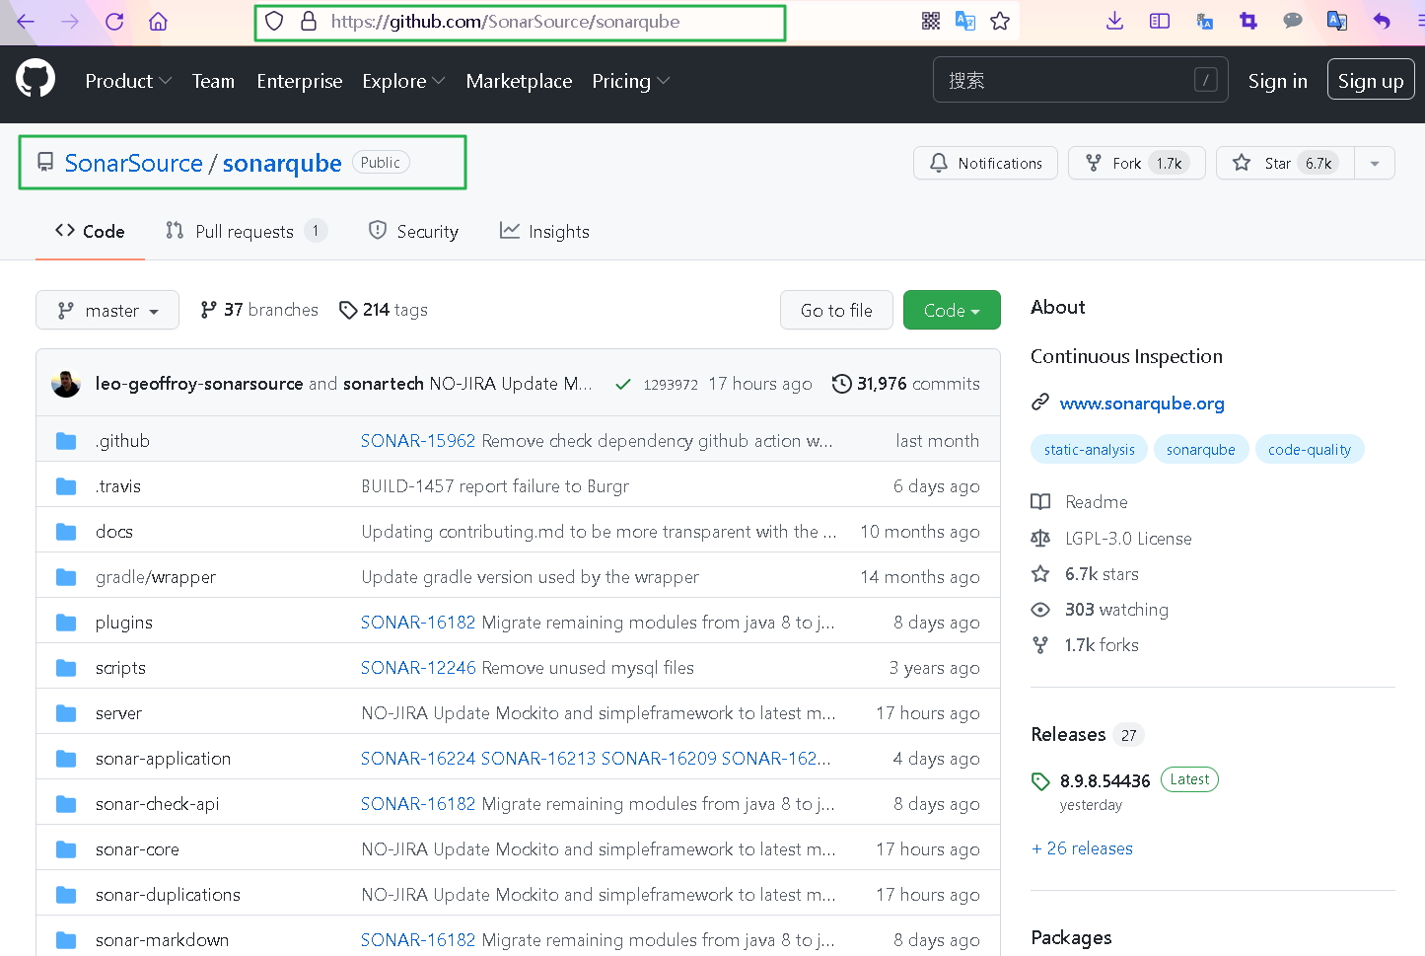Image resolution: width=1425 pixels, height=956 pixels.
Task: Switch to the Security tab
Action: tap(413, 231)
